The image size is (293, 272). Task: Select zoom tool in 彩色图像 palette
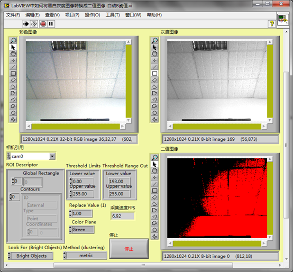point(13,40)
